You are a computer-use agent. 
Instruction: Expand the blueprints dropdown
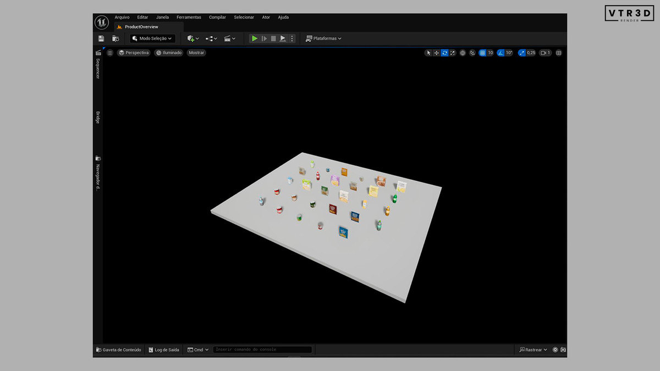pos(211,38)
